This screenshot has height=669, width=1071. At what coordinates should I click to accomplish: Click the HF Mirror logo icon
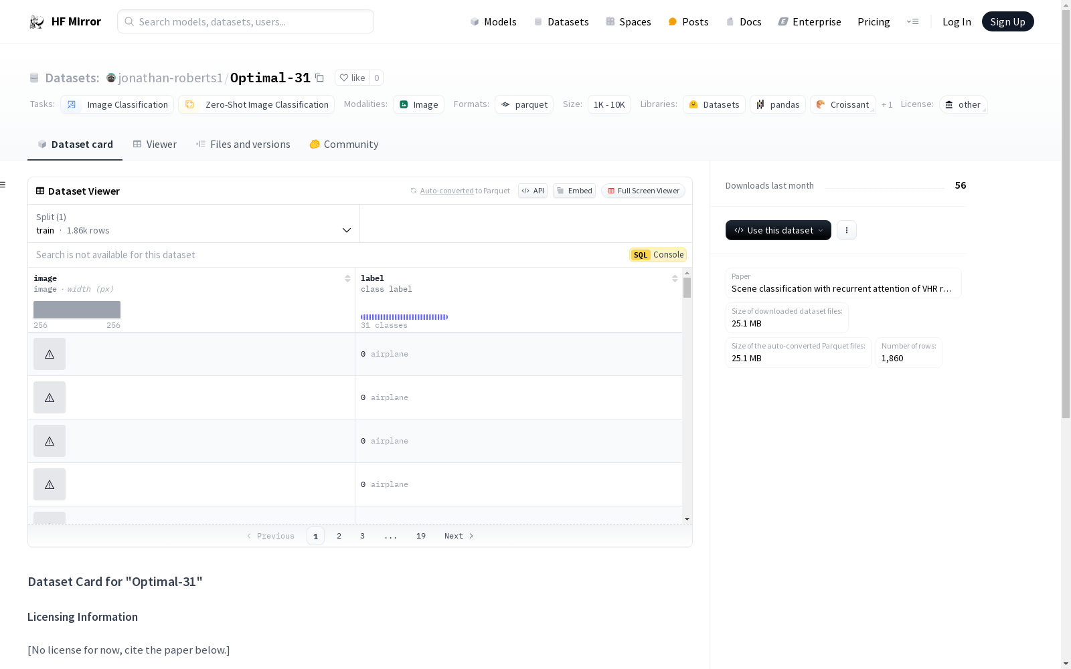pyautogui.click(x=37, y=22)
